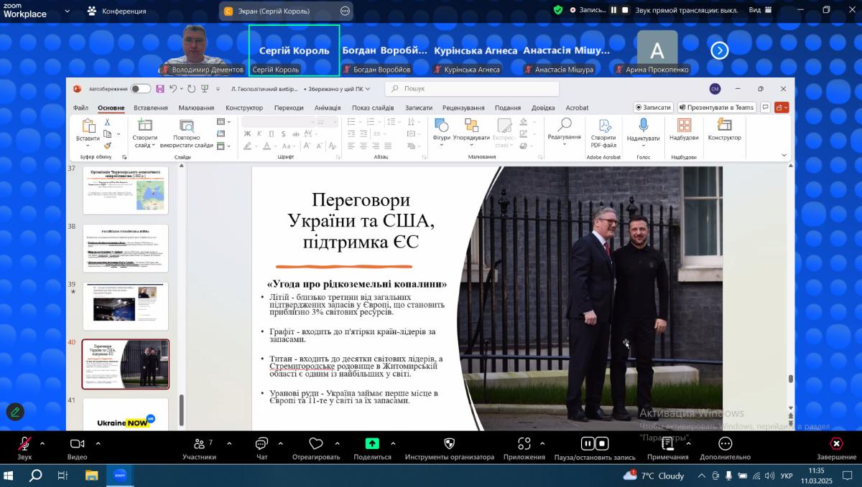Pause the recording in top bar
The image size is (862, 487).
pyautogui.click(x=614, y=10)
